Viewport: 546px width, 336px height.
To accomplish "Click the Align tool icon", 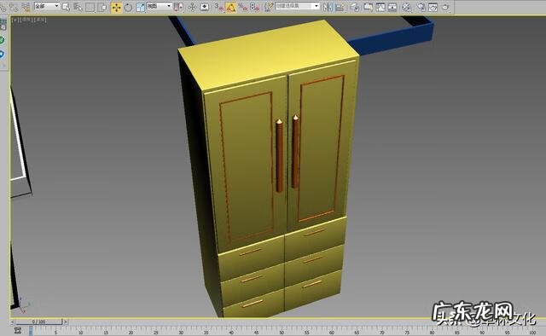I will [x=340, y=8].
